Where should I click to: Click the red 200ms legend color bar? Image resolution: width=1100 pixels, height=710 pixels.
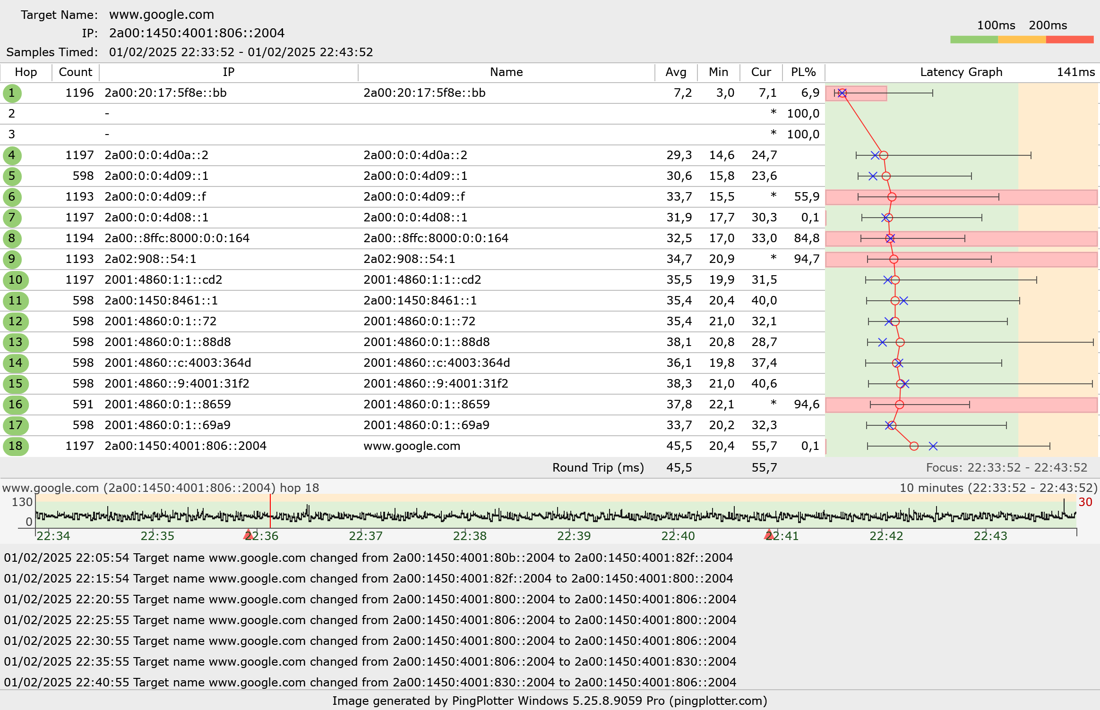[x=1069, y=40]
